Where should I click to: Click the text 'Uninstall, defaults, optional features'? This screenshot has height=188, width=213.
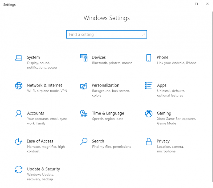click(171, 93)
